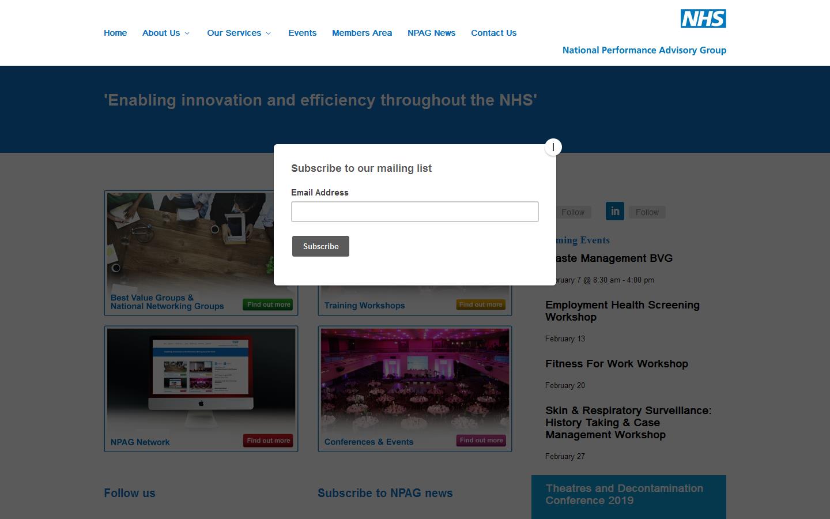Click inside the Email Address field

tap(414, 212)
